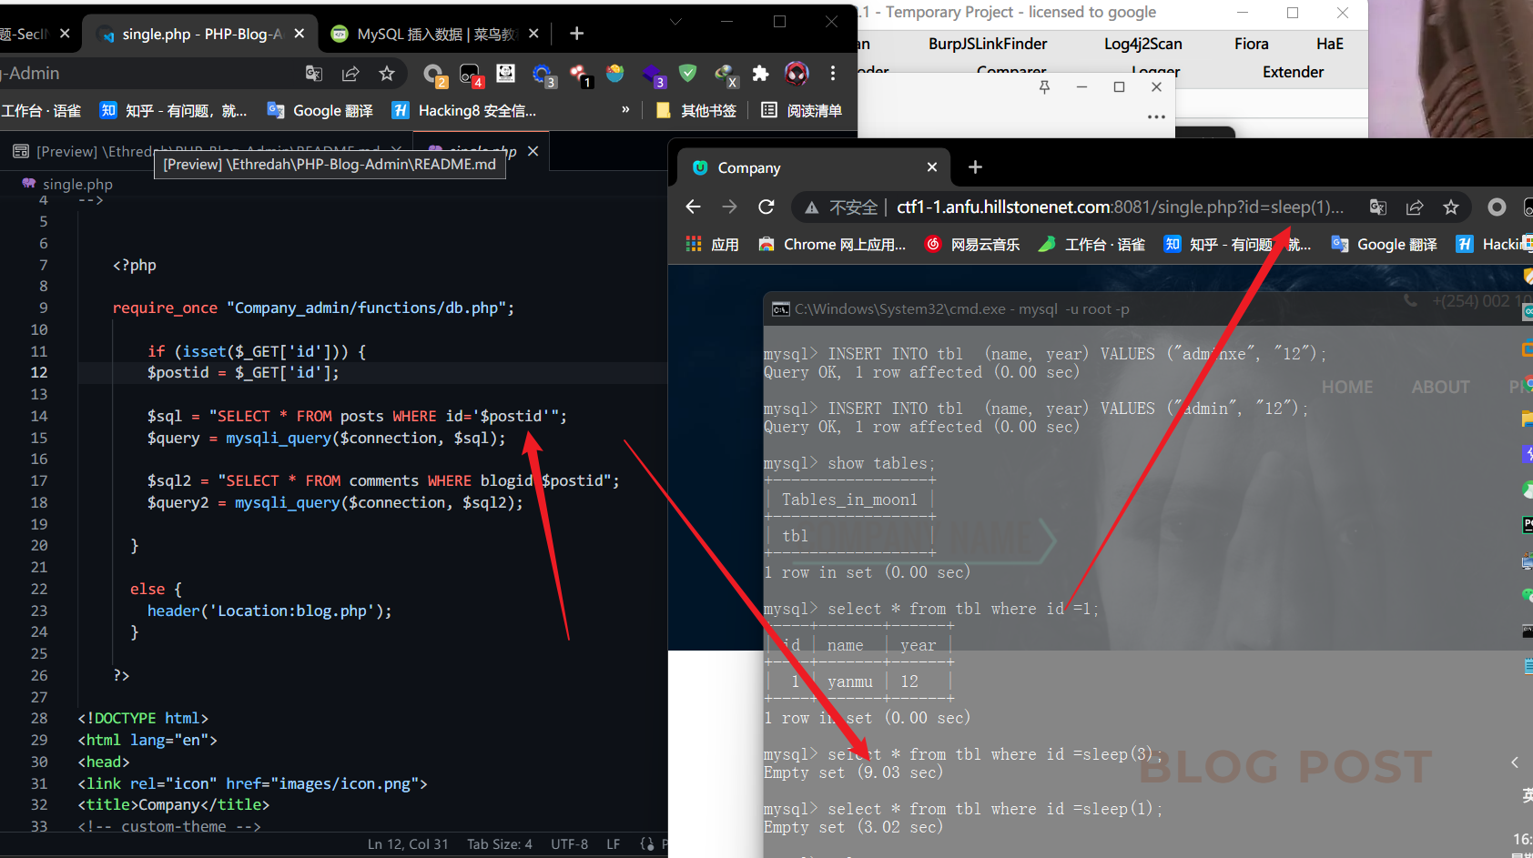Open tab search dropdown arrow in left browser
This screenshot has height=858, width=1533.
675,22
